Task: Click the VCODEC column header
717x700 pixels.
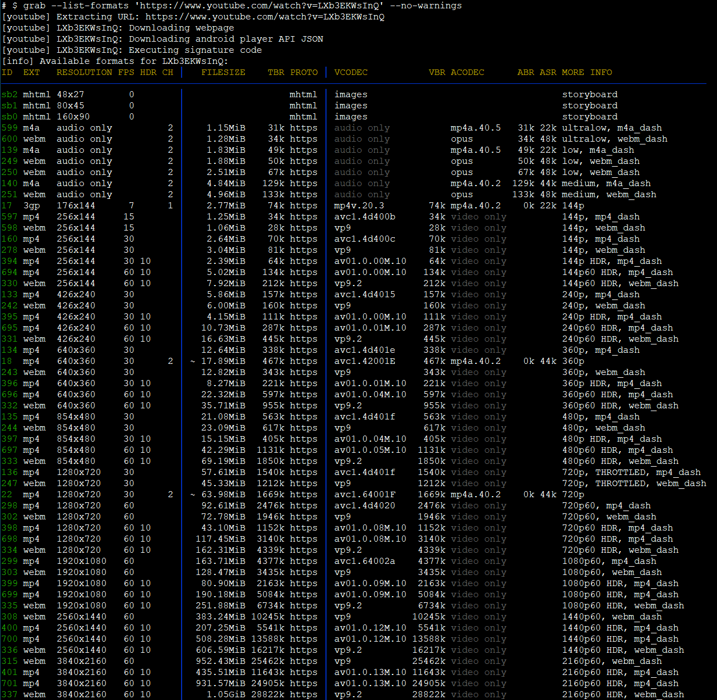Action: (351, 72)
